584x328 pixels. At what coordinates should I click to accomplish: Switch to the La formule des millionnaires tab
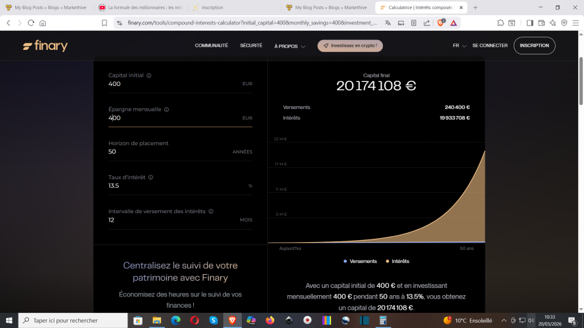tap(143, 7)
